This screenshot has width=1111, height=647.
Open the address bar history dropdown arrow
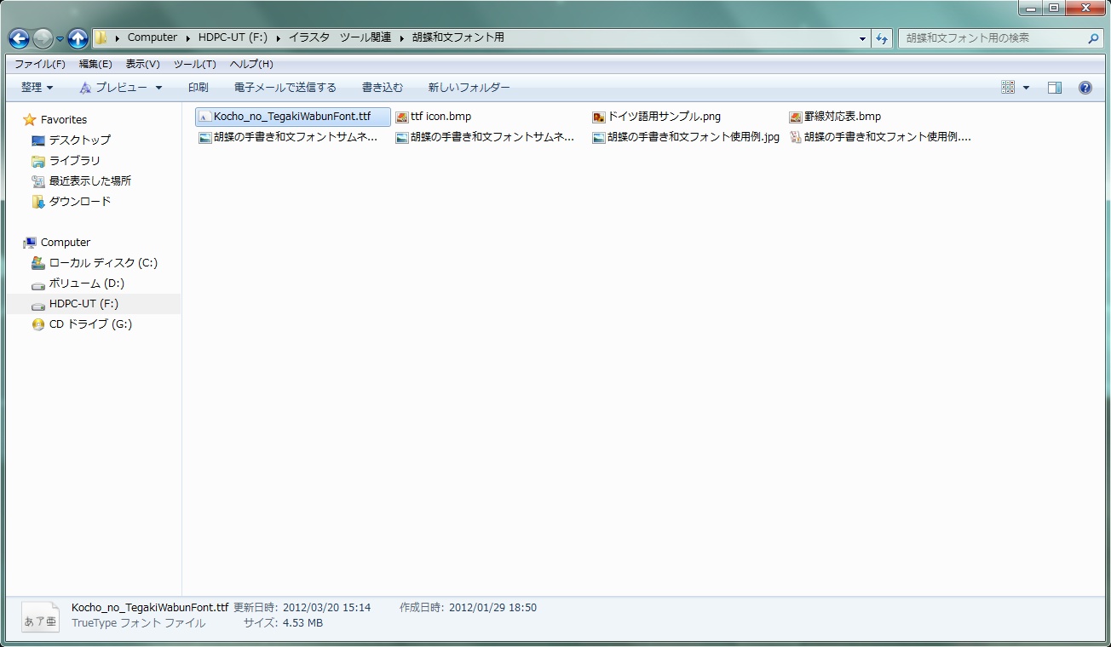point(863,38)
